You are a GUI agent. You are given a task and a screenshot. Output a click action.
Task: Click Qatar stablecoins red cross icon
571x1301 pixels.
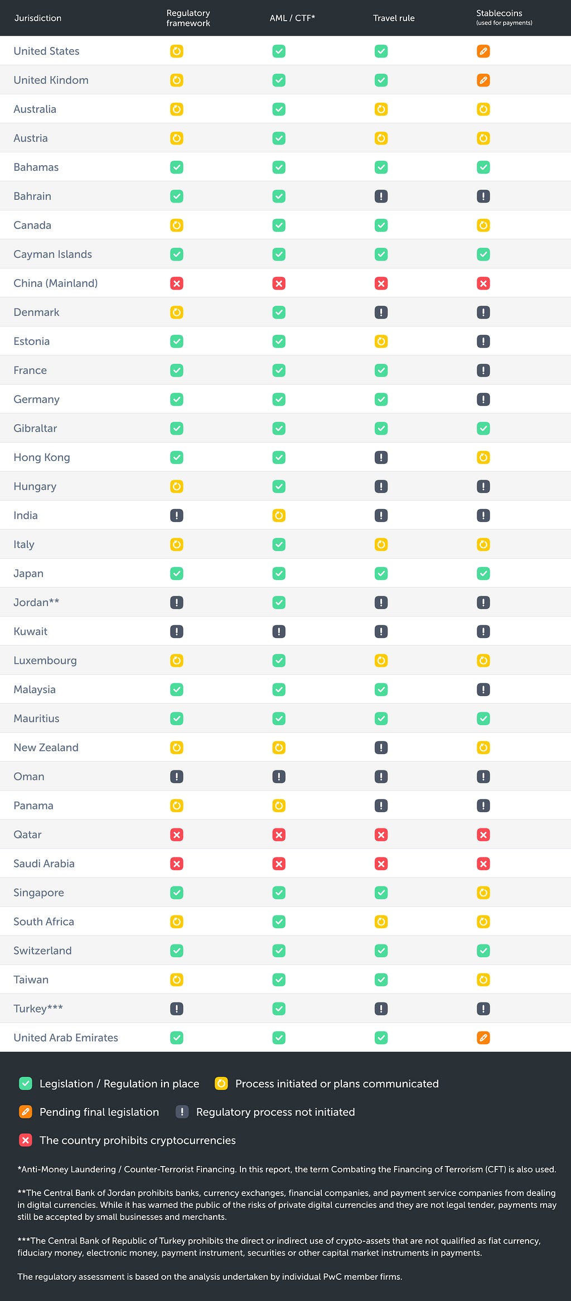[483, 835]
